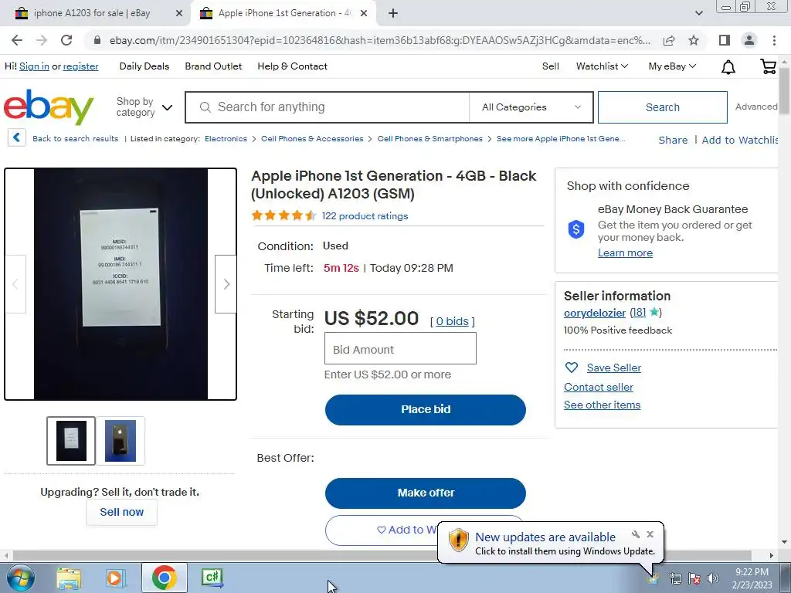Open the All Categories dropdown
Viewport: 791px width, 593px height.
[531, 107]
